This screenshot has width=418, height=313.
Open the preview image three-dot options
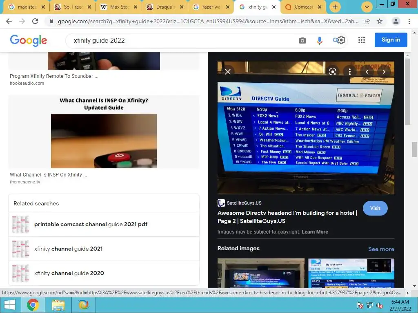[349, 72]
